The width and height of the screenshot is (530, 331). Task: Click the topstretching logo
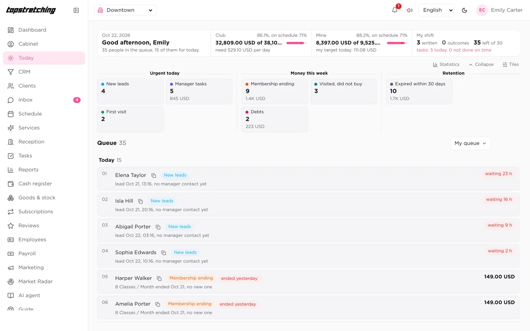click(x=31, y=10)
